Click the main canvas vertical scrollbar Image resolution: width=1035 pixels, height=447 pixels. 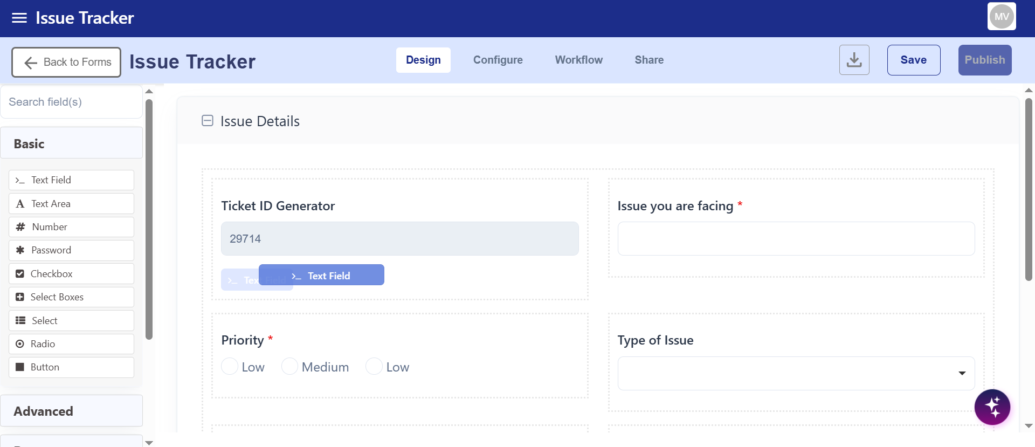[x=1029, y=189]
